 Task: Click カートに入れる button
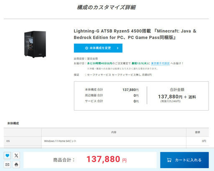pyautogui.click(x=184, y=160)
